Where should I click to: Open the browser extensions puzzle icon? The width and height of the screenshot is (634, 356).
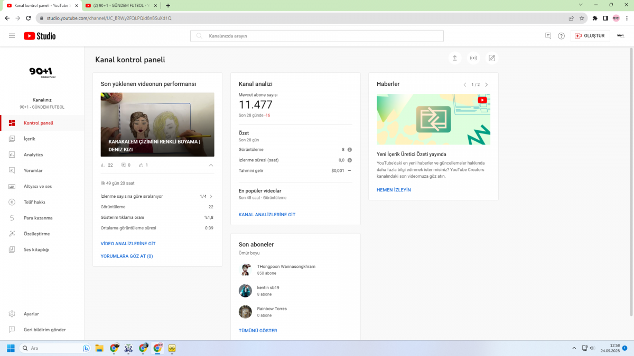(595, 17)
